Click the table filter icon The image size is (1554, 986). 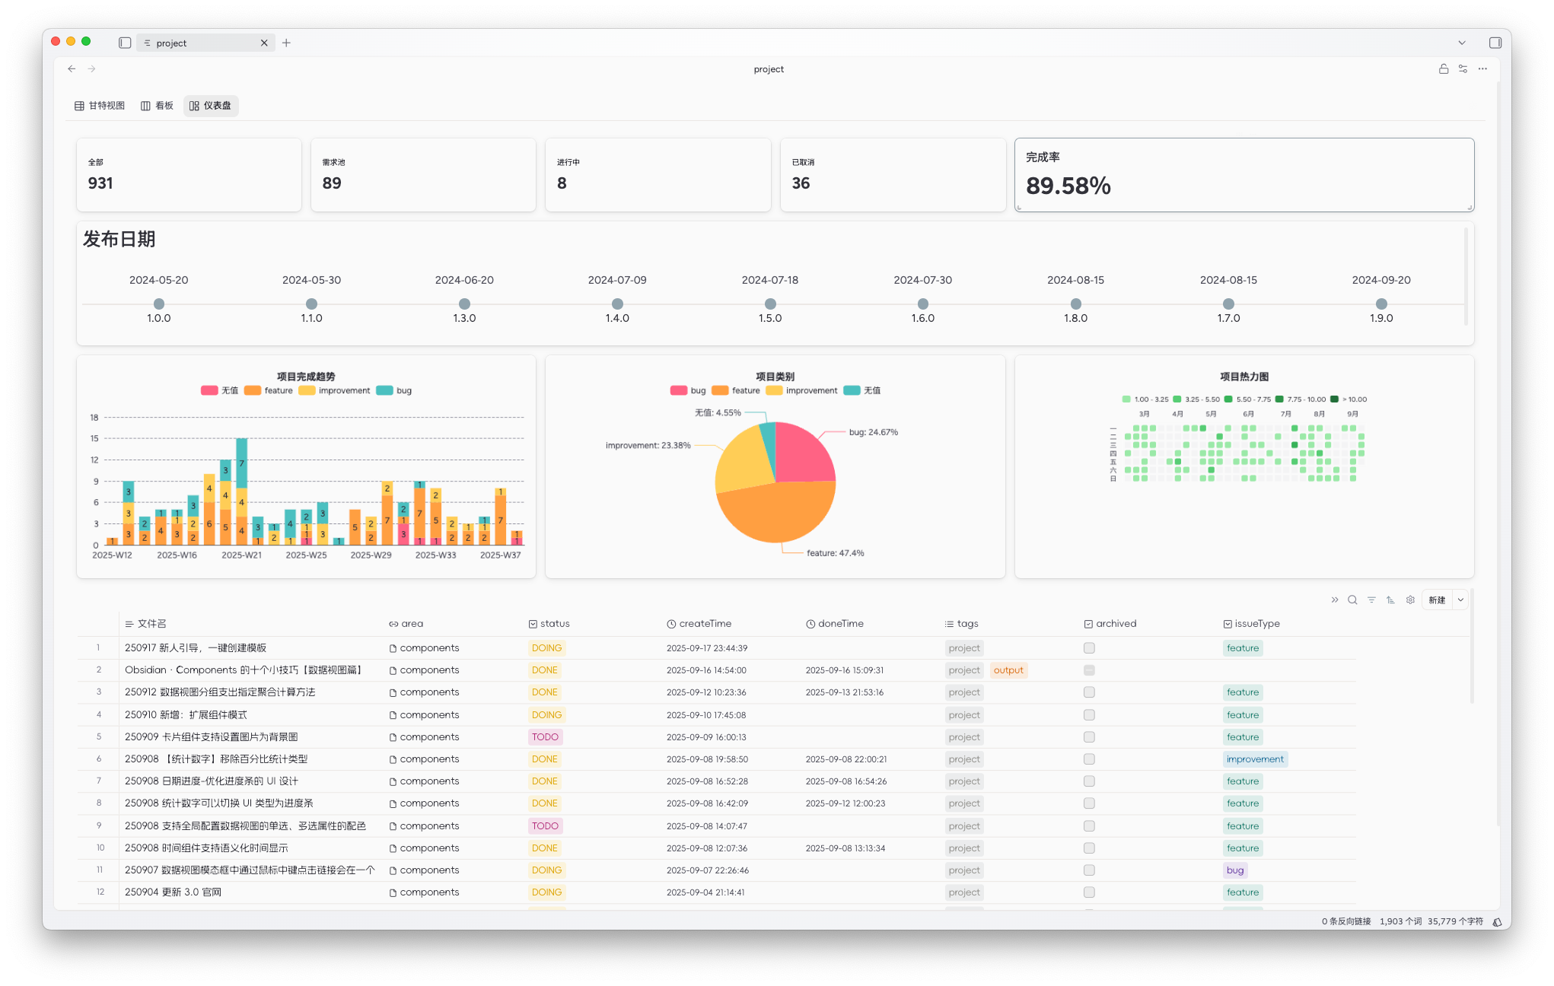(1371, 600)
